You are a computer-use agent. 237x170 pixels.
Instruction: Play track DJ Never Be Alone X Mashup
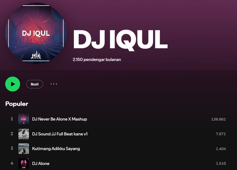[60, 119]
